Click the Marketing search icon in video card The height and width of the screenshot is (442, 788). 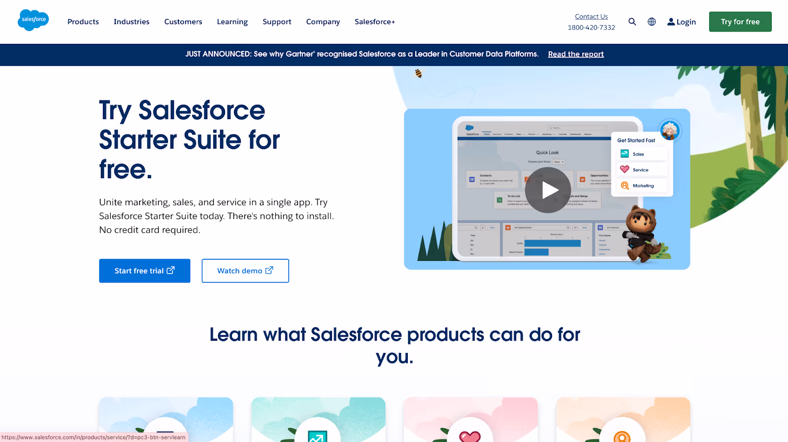point(624,186)
